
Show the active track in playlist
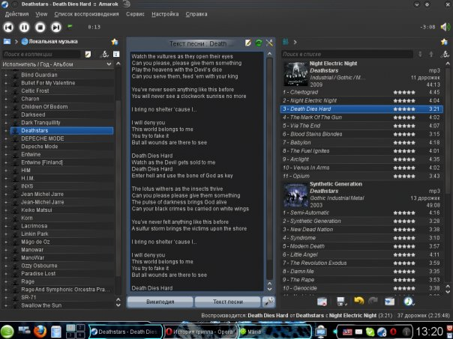[x=389, y=302]
